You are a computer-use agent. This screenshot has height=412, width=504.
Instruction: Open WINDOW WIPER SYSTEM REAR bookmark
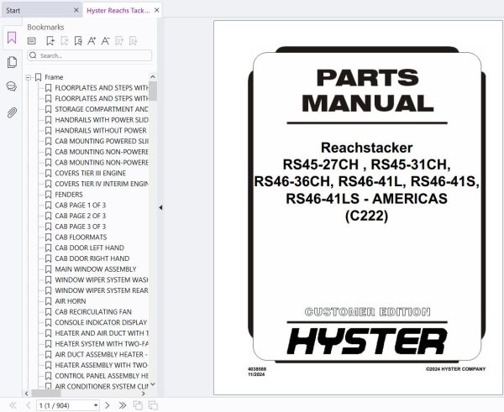click(x=102, y=290)
